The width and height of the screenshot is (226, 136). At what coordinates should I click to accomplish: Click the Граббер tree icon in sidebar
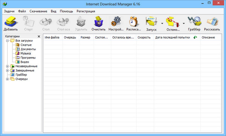coord(12,75)
